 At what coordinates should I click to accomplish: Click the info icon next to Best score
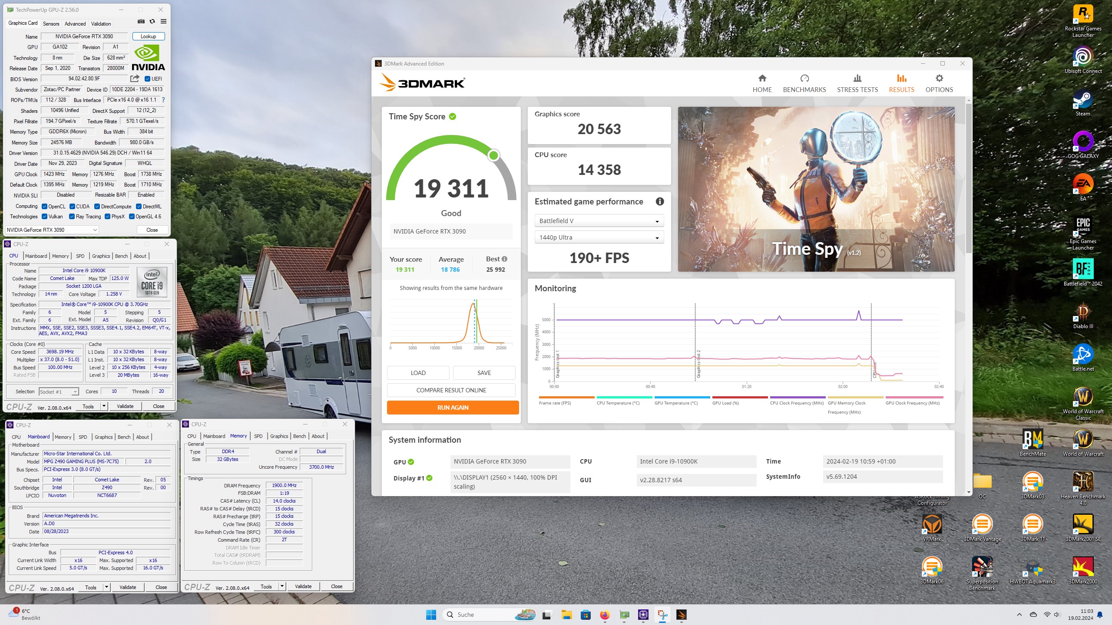coord(504,259)
